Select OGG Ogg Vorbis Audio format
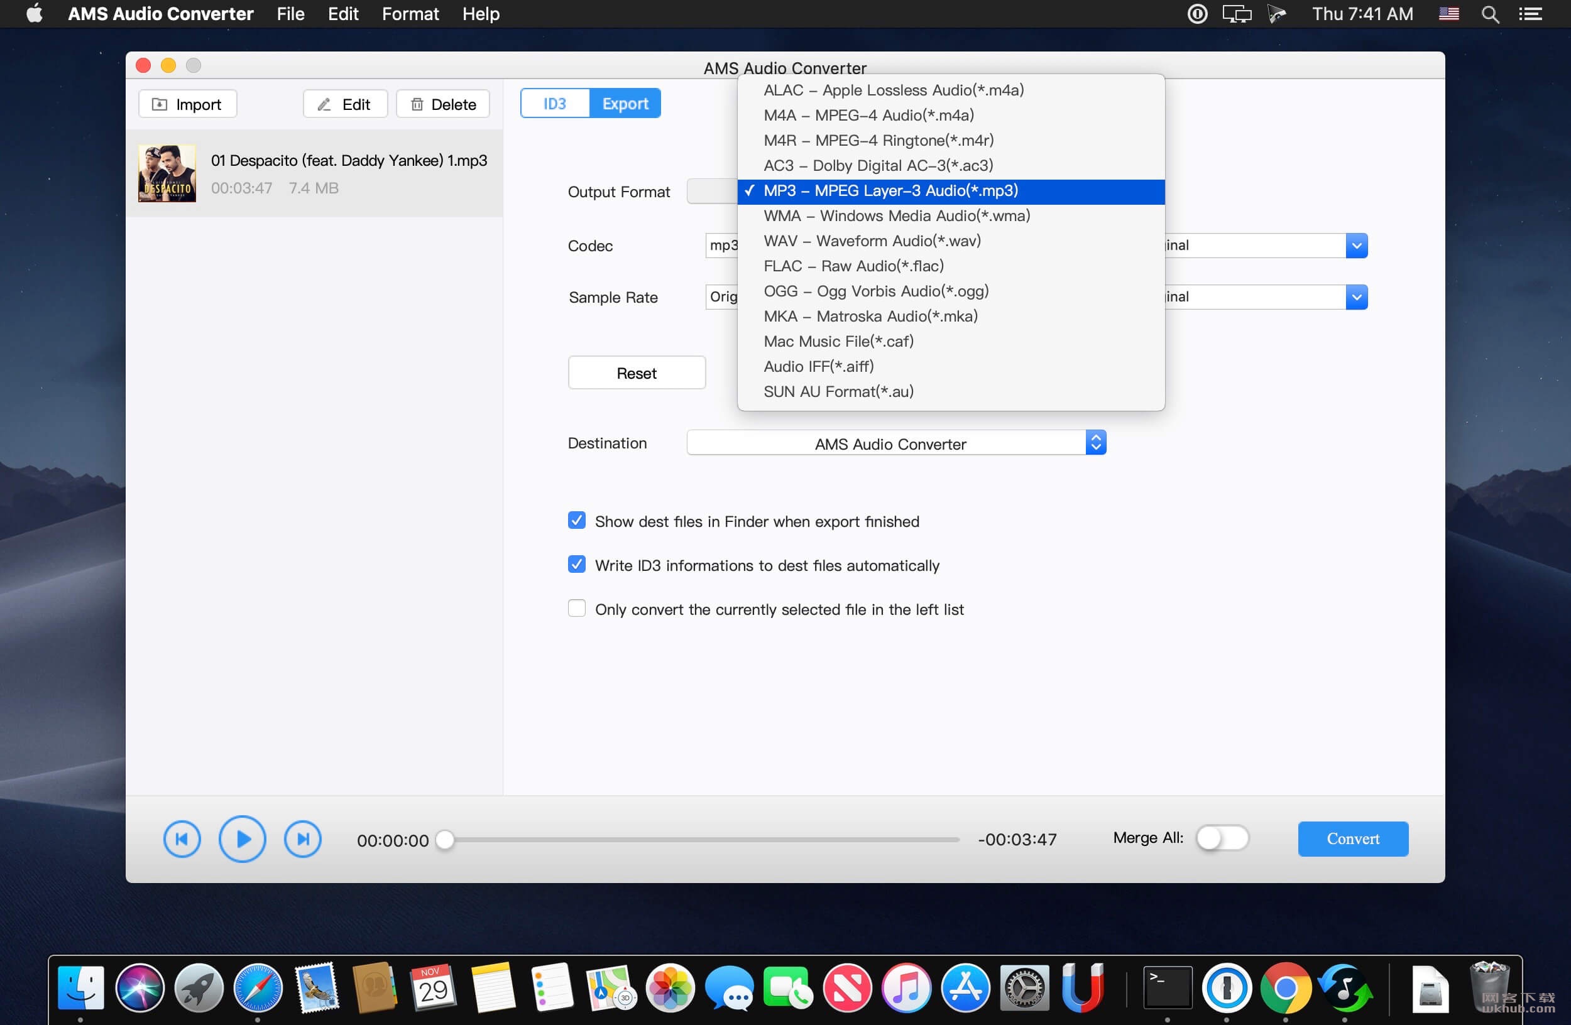 click(951, 291)
